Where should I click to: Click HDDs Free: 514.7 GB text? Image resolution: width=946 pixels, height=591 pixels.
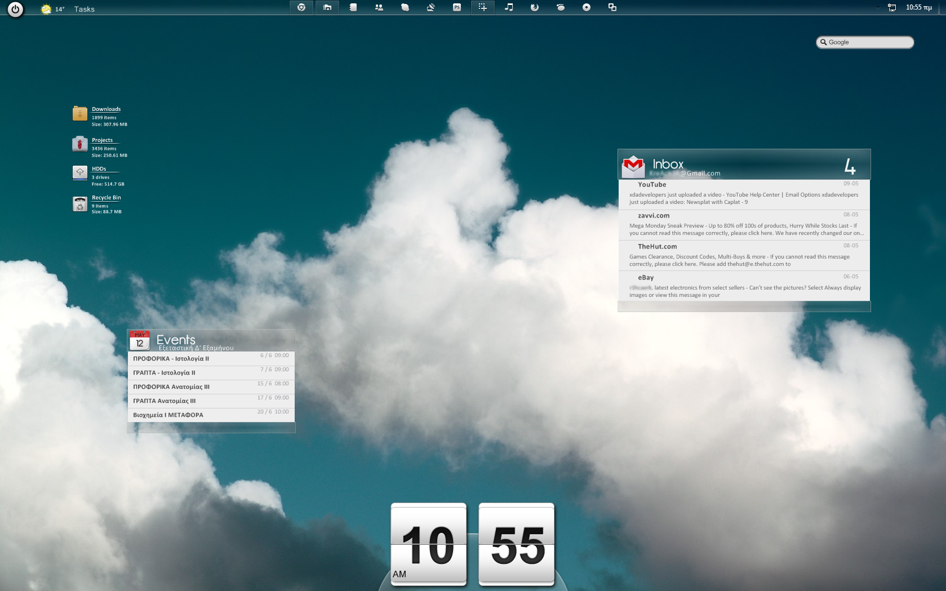click(108, 184)
